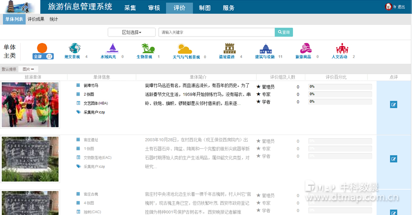Open review edit icon for 官庄遗址 row
The width and height of the screenshot is (412, 215).
(x=393, y=159)
